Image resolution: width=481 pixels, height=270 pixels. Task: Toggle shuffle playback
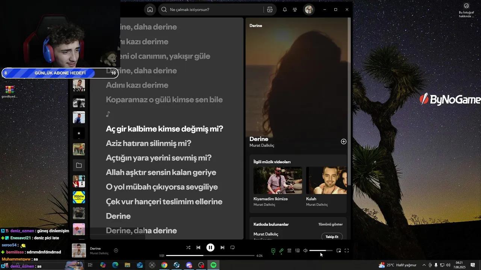pyautogui.click(x=188, y=247)
